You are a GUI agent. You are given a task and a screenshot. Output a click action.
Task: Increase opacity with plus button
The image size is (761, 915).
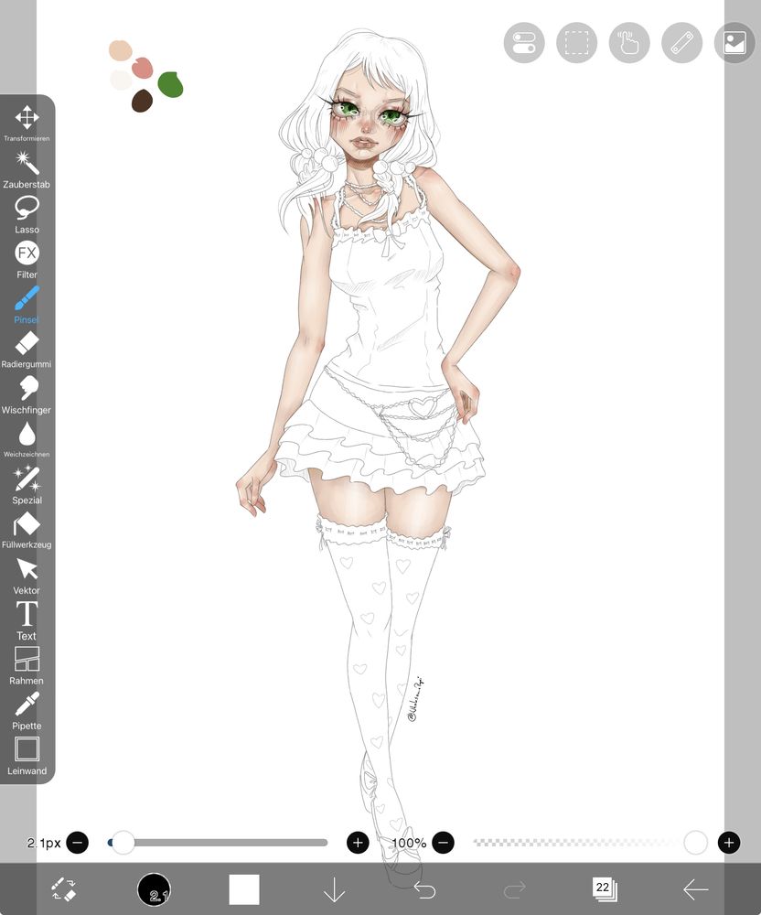(729, 843)
